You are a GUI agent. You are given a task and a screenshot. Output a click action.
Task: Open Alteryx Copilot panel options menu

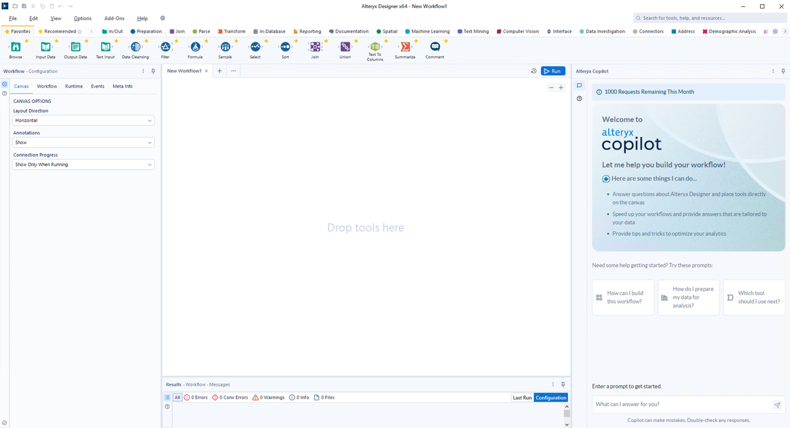tap(773, 71)
